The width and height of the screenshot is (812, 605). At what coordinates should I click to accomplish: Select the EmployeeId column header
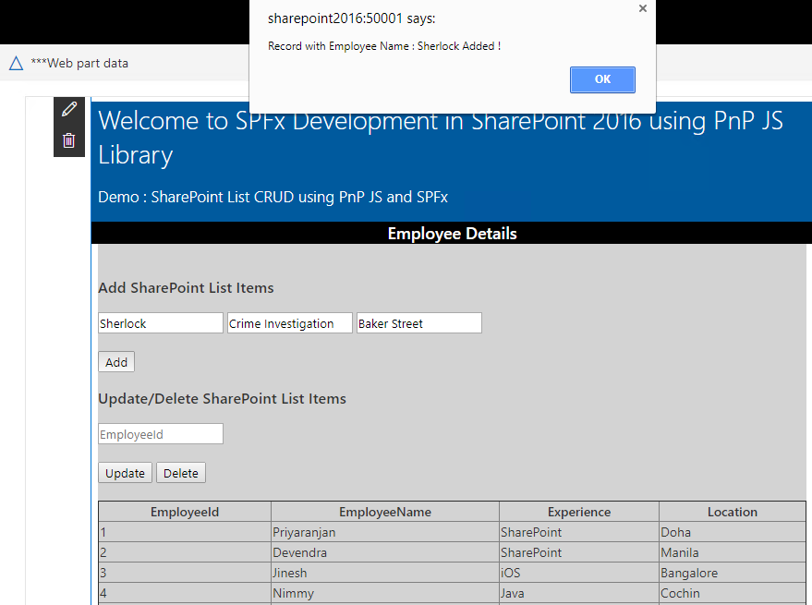click(x=185, y=512)
